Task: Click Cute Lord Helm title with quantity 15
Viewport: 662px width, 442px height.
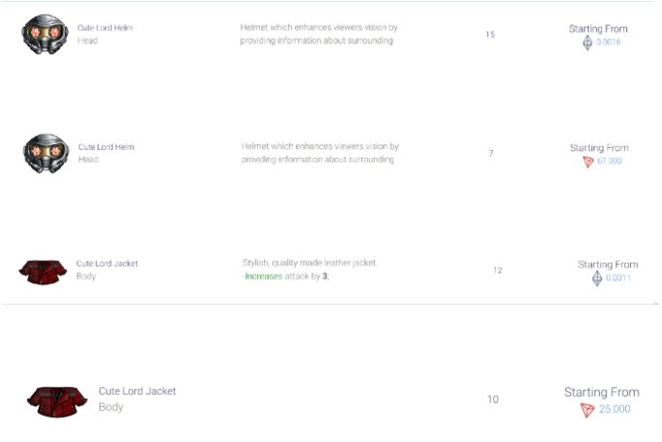Action: tap(105, 28)
